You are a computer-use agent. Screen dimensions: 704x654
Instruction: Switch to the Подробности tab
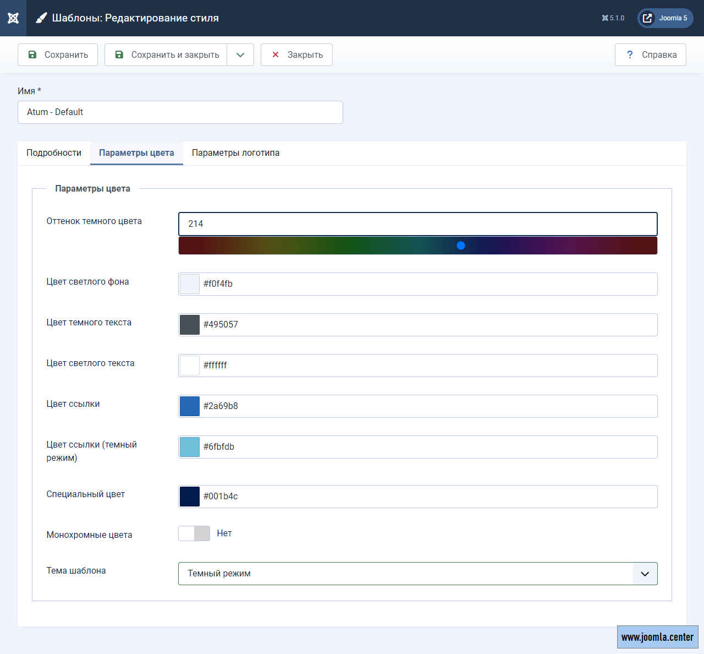[54, 153]
